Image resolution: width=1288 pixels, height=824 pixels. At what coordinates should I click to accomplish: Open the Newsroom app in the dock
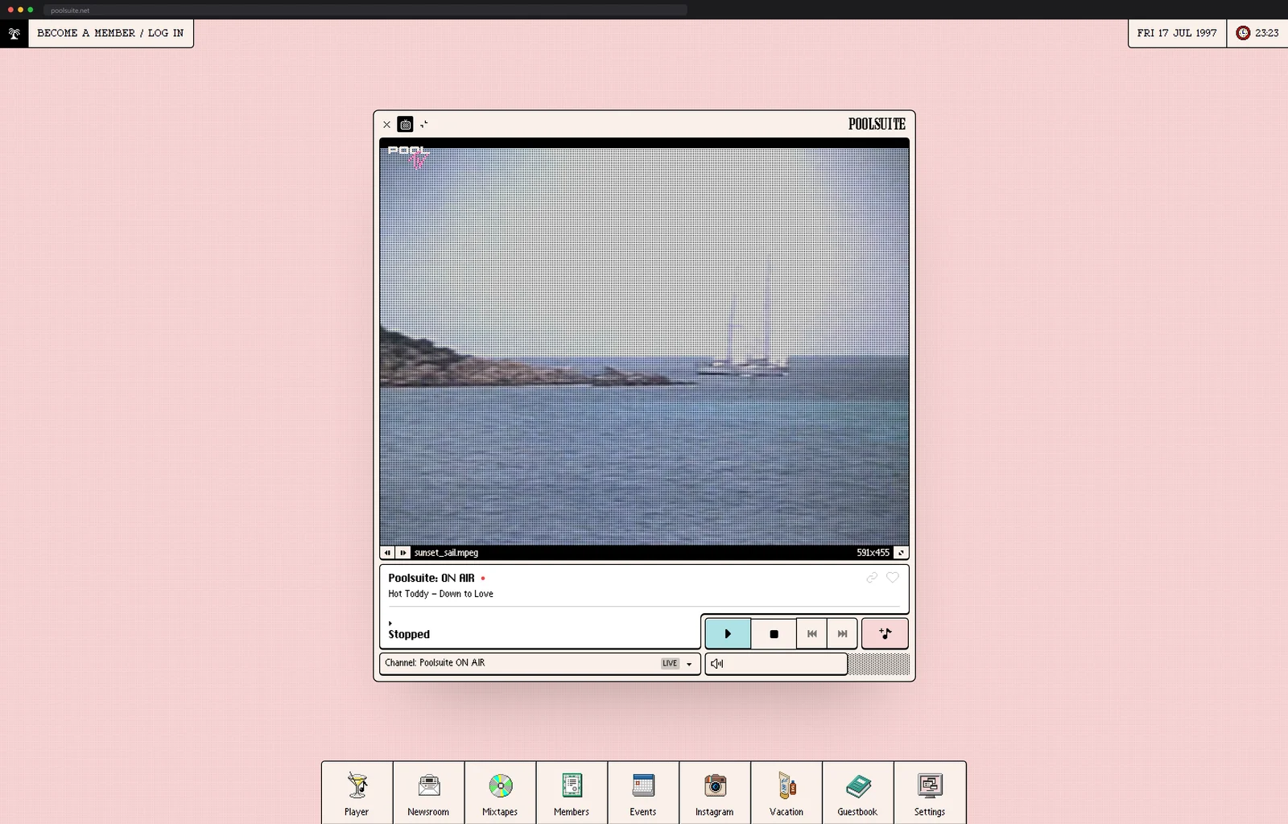click(x=428, y=793)
